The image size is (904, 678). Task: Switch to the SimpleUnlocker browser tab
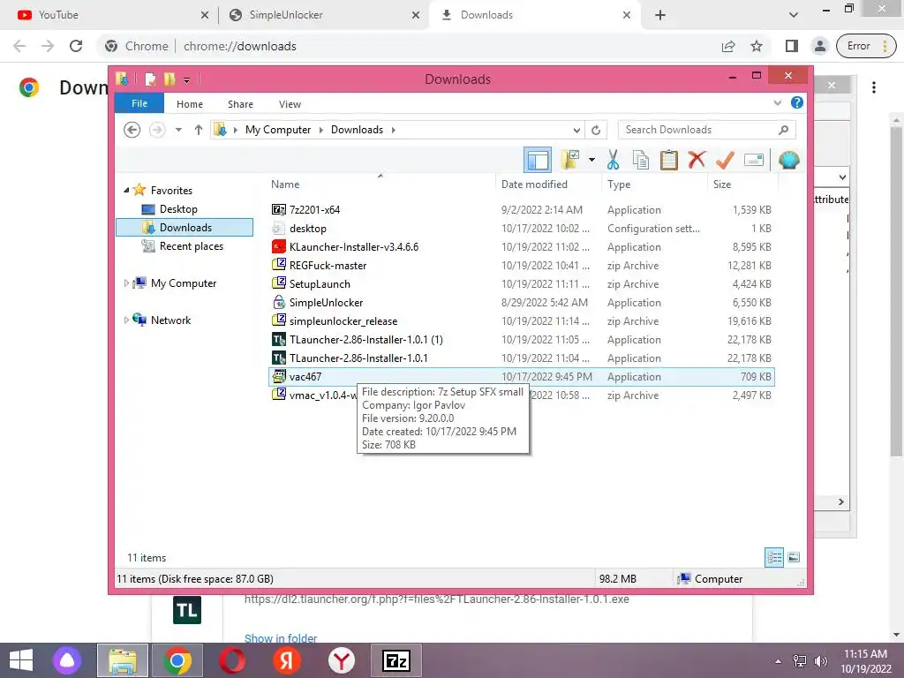[323, 15]
